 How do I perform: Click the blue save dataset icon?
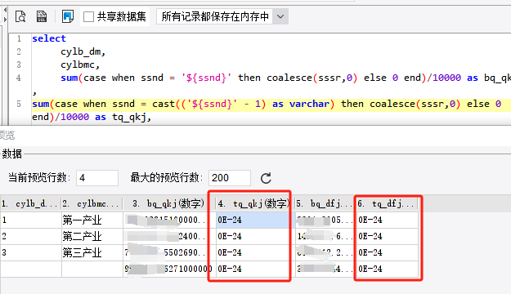coord(68,16)
